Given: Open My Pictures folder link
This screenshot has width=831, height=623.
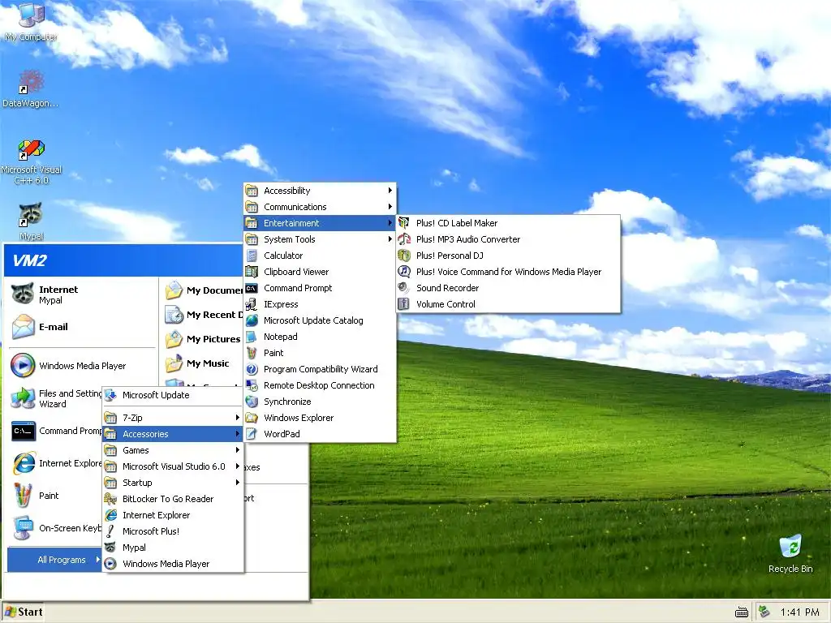Looking at the screenshot, I should [x=203, y=339].
